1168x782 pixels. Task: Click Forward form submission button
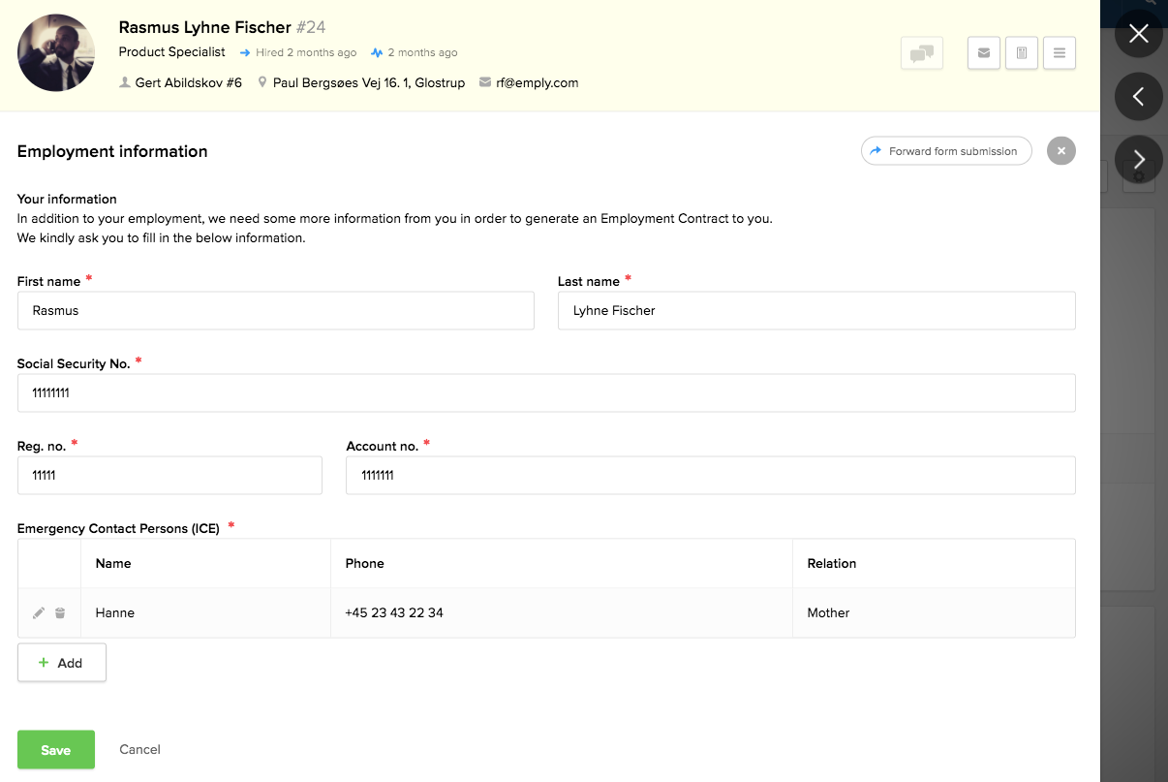[x=945, y=151]
